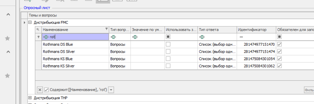Image resolution: width=314 pixels, height=104 pixels.
Task: Click the ABC condition icon in Тип ответа filter cell
Action: 202,37
